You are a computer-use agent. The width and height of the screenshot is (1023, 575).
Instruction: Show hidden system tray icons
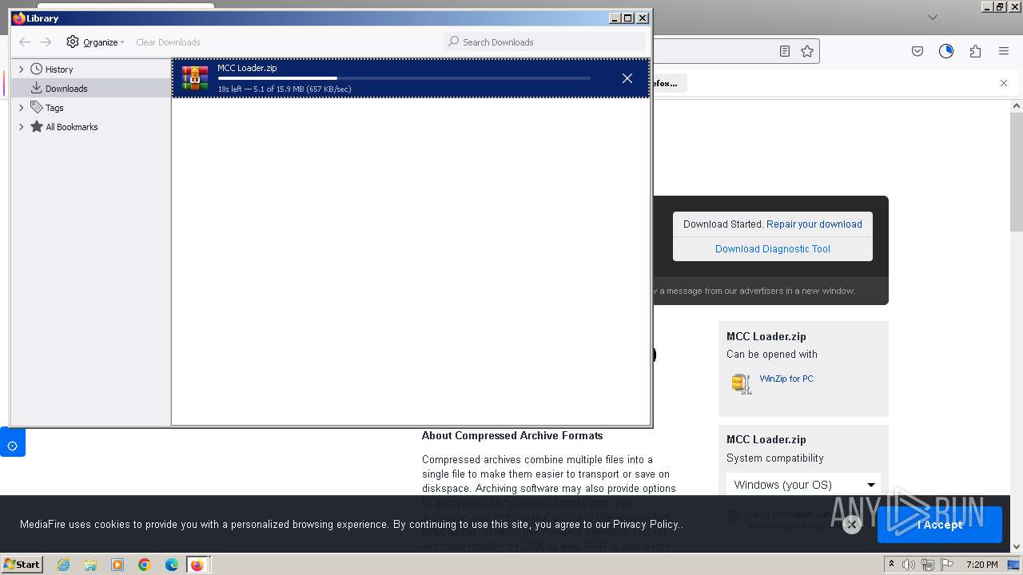click(x=891, y=564)
